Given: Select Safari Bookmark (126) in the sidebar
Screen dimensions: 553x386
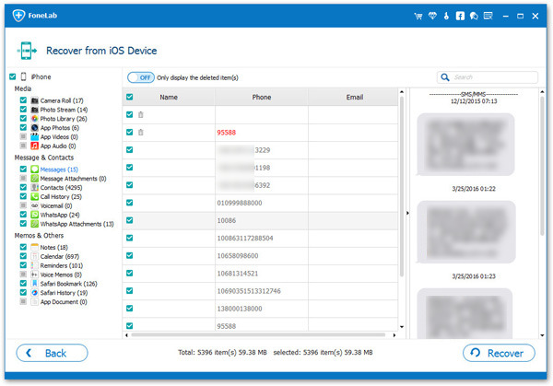Looking at the screenshot, I should [68, 284].
